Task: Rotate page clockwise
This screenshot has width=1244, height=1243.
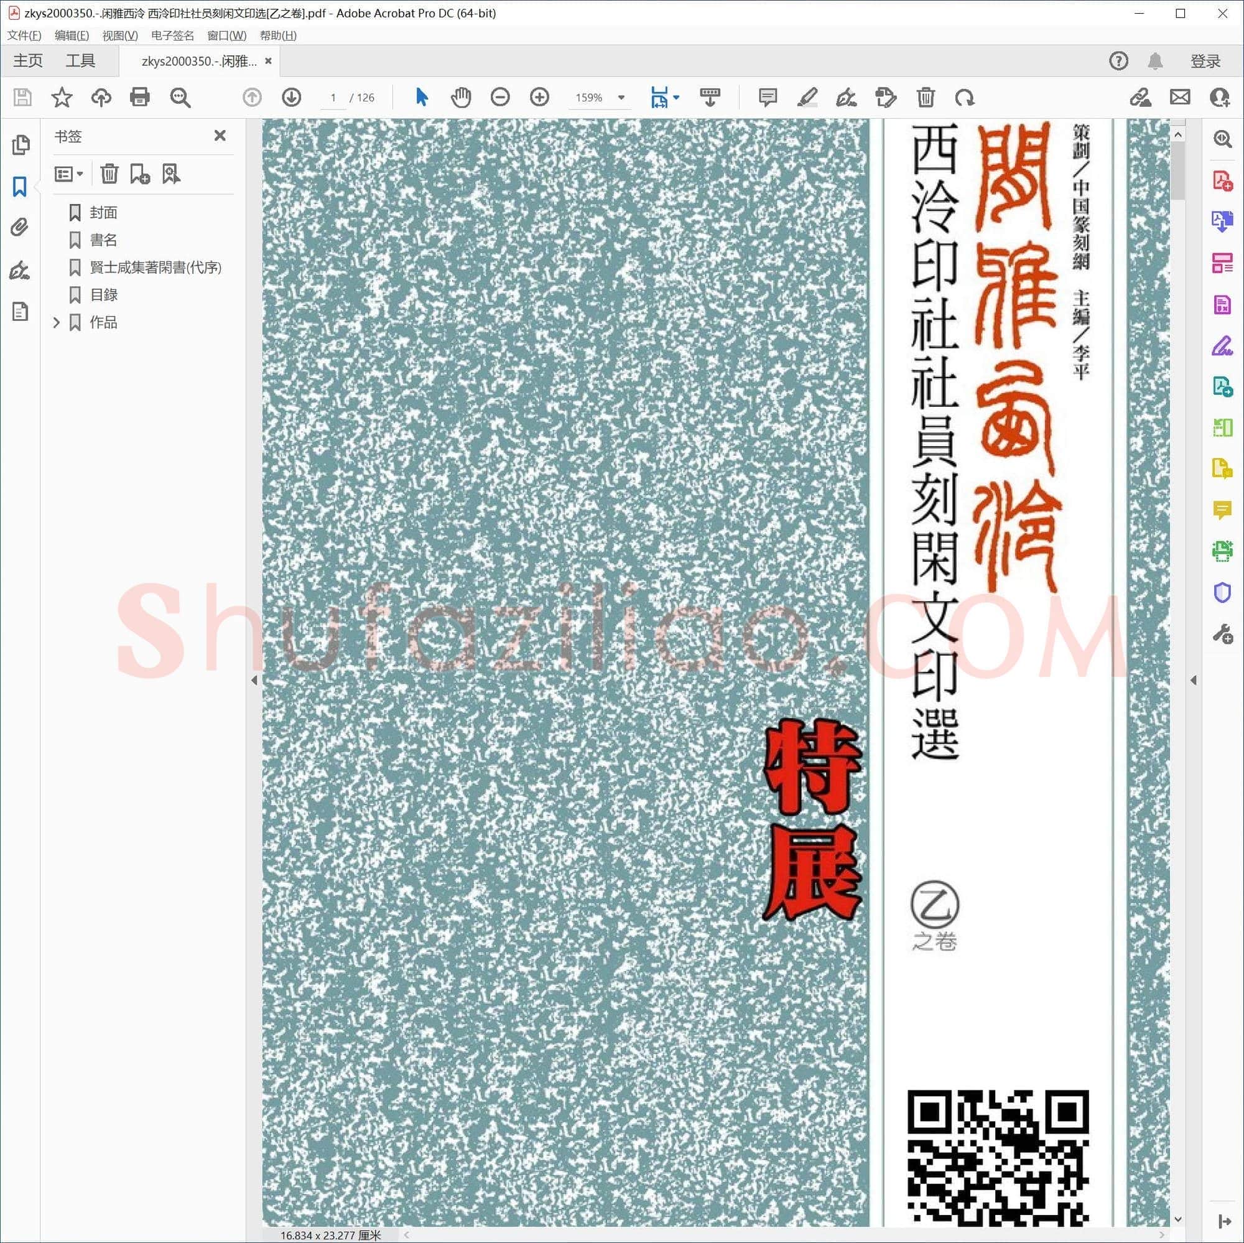Action: click(965, 98)
